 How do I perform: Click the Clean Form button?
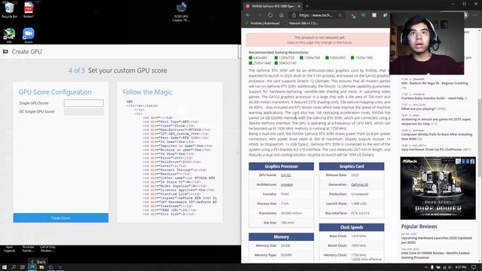coord(61,218)
